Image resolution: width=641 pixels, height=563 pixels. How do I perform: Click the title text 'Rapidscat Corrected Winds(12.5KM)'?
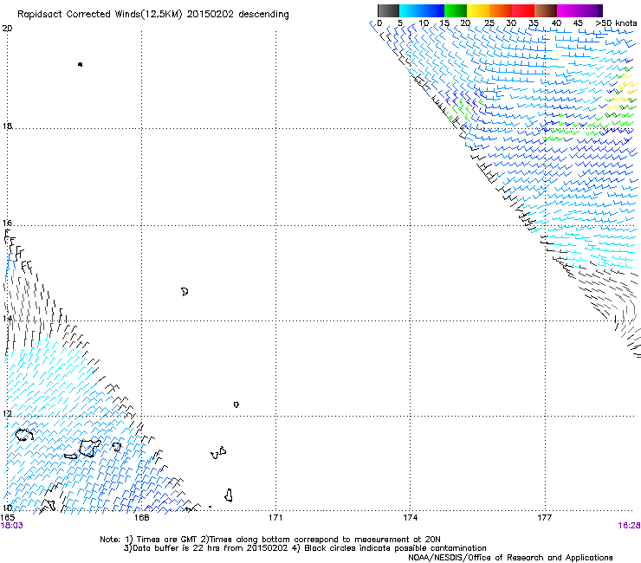click(100, 15)
